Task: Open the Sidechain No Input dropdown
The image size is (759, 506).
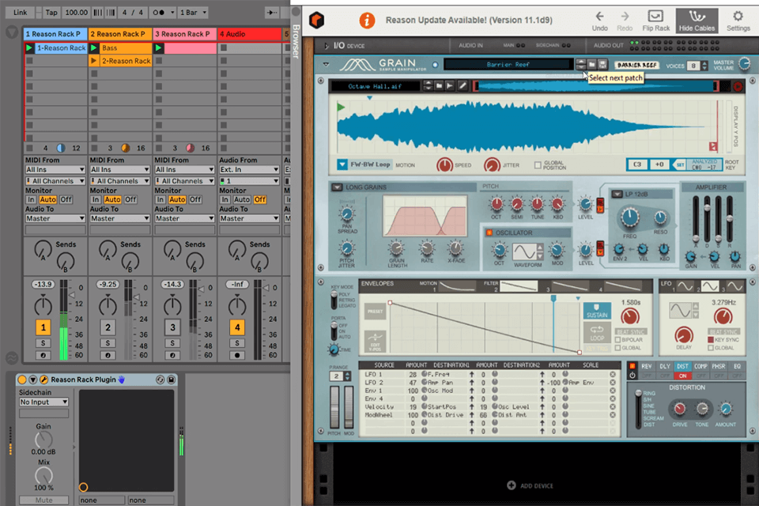Action: 43,402
